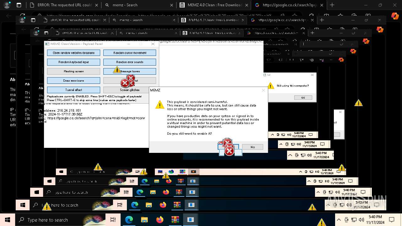The image size is (402, 226).
Task: Switch to 'MEMZ 4.0 Clean' tab in second browser layer
Action: [x=214, y=20]
